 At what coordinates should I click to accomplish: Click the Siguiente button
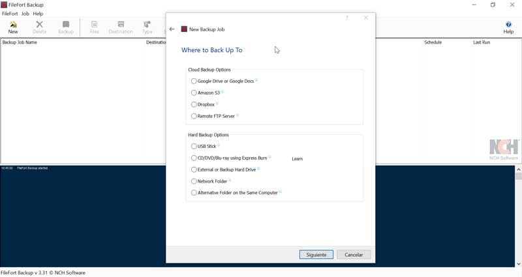(316, 255)
